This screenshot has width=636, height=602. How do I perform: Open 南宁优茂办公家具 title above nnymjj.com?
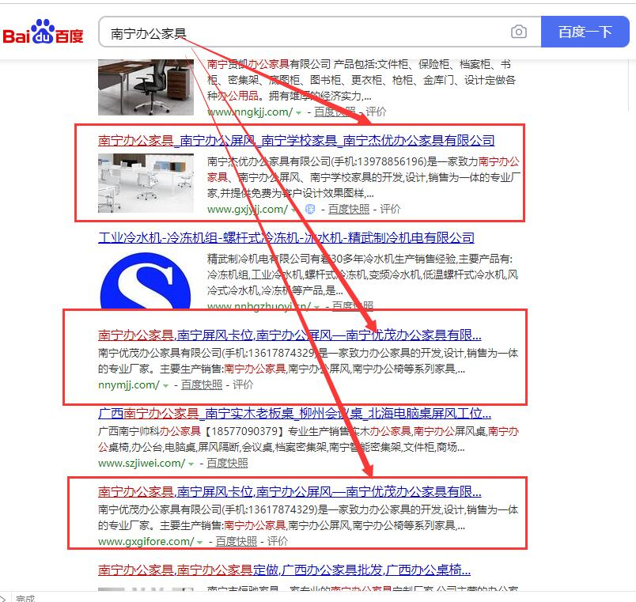(290, 335)
